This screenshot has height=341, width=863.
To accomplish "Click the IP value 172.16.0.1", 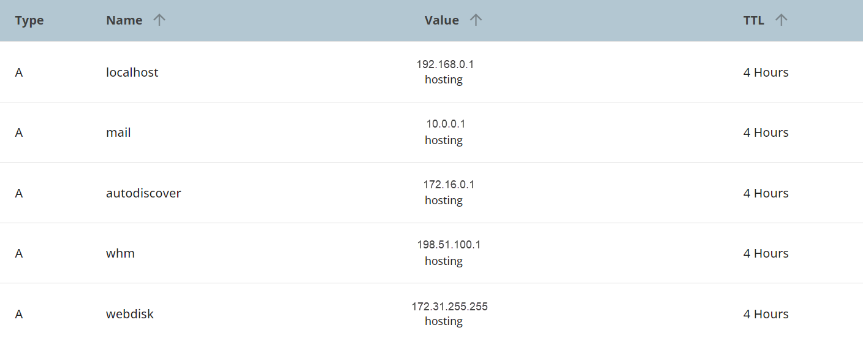I will click(449, 185).
